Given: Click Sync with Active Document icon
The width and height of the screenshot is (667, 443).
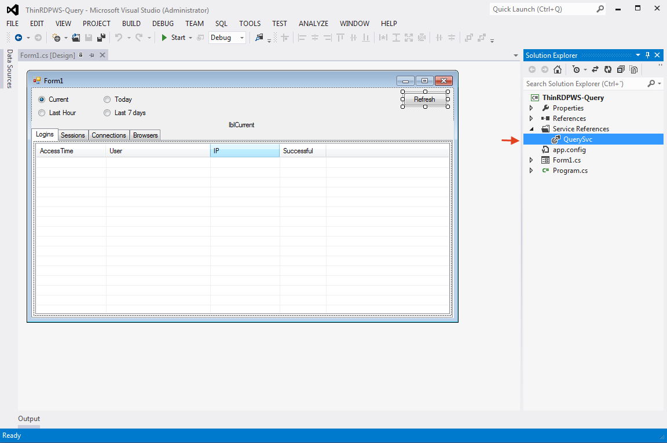Looking at the screenshot, I should 595,69.
